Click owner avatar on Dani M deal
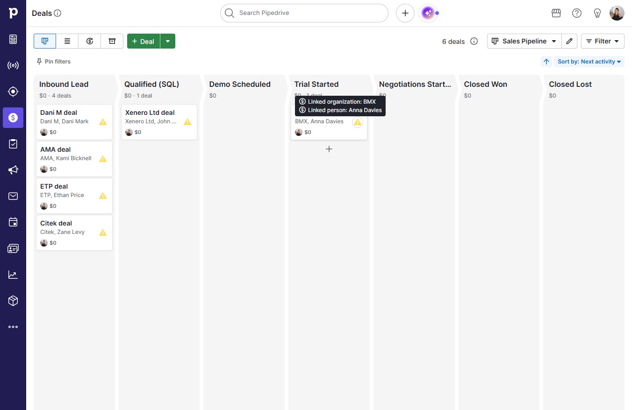The width and height of the screenshot is (632, 410). pyautogui.click(x=44, y=132)
